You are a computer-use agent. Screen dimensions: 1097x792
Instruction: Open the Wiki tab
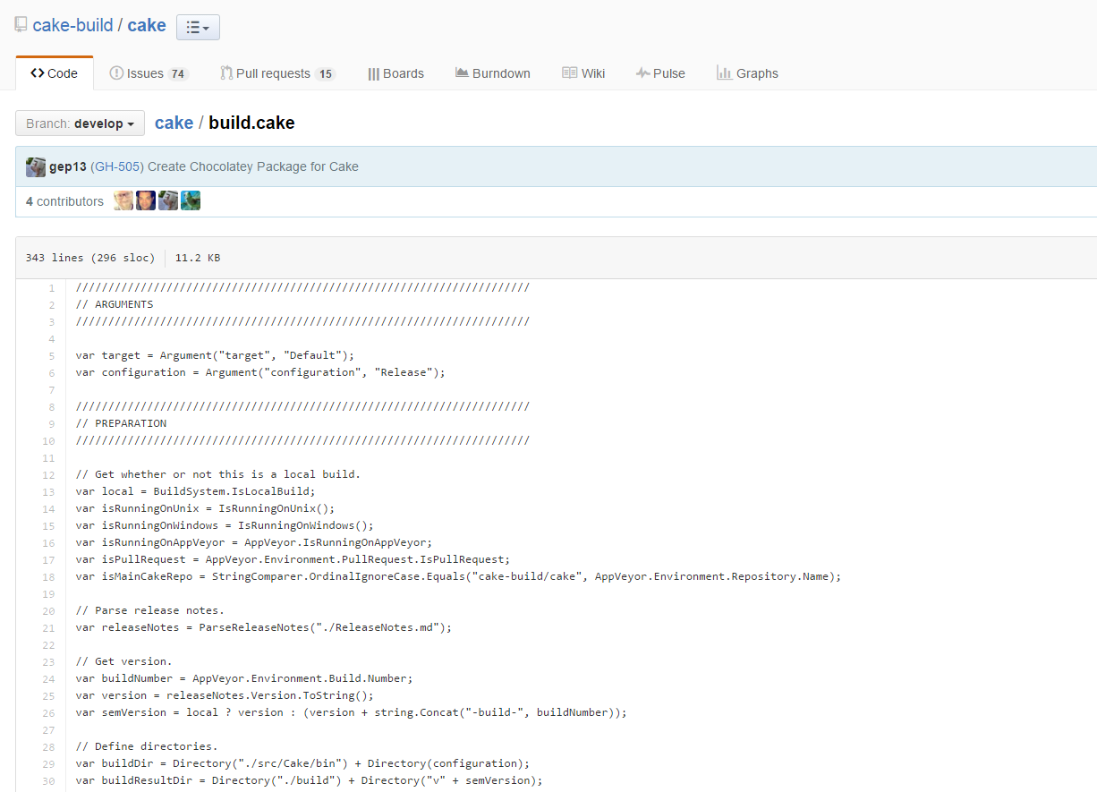(x=583, y=73)
